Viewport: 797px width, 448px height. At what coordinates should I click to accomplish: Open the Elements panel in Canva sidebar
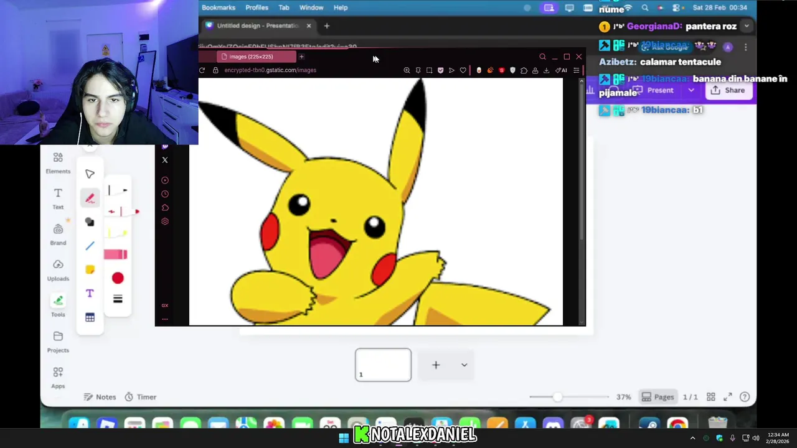(58, 163)
